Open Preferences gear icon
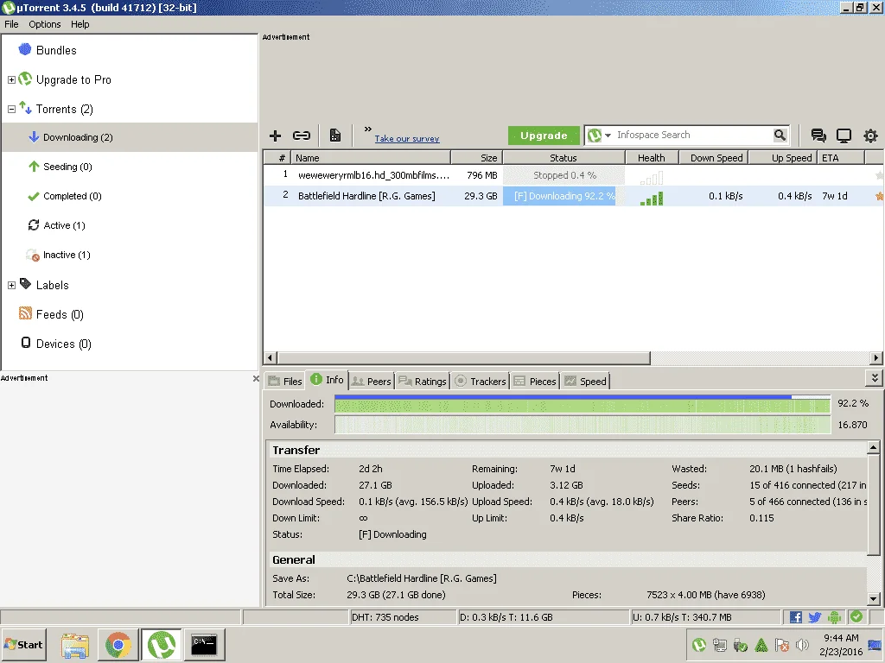 870,136
